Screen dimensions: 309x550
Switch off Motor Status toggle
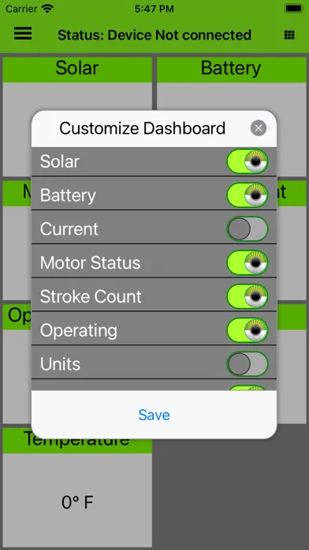248,262
